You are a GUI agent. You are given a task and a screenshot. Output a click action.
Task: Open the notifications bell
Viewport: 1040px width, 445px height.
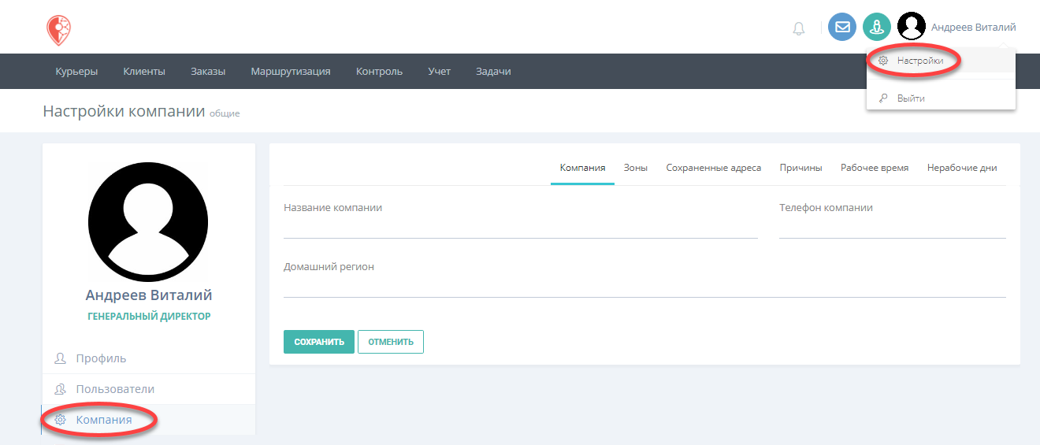point(799,29)
